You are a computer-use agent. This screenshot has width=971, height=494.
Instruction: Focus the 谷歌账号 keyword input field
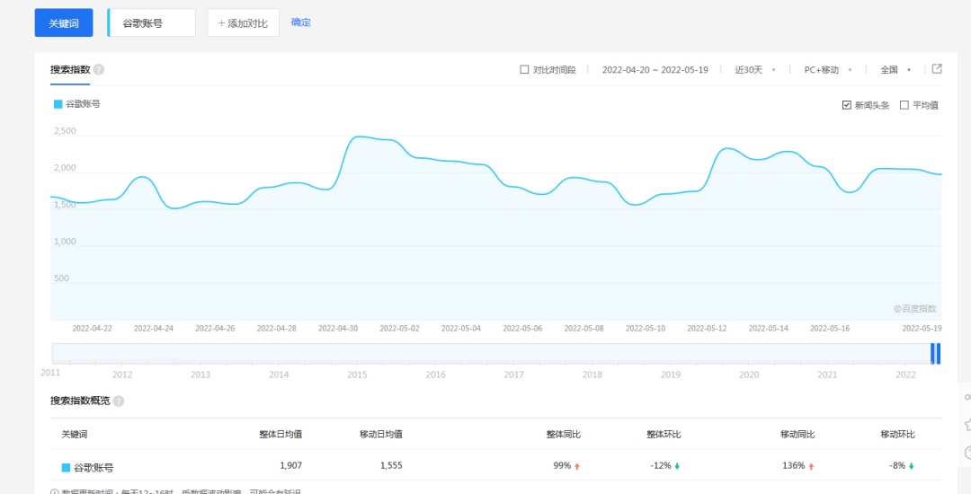[x=152, y=22]
